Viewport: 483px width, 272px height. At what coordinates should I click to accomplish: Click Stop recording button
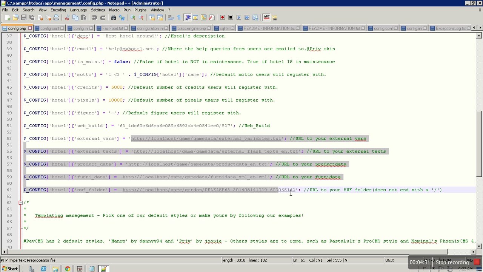point(457,262)
